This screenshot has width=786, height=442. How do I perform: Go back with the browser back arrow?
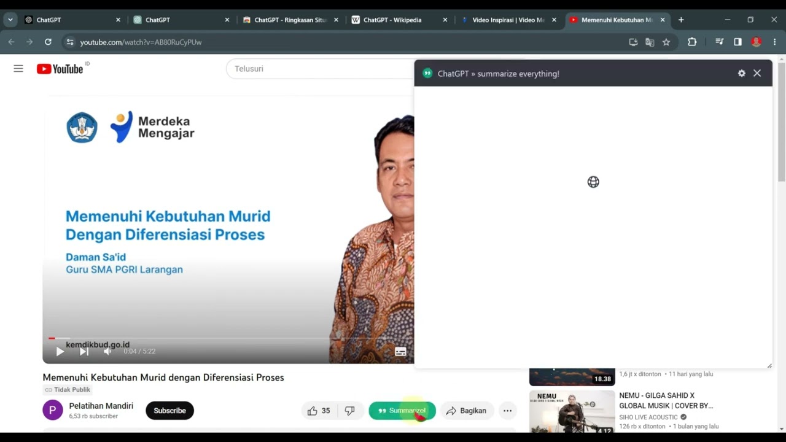pyautogui.click(x=11, y=42)
